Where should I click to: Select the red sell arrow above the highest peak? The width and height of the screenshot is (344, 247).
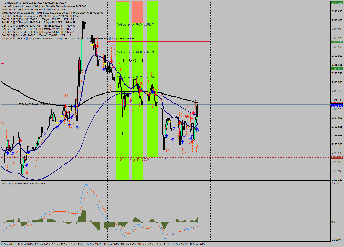click(x=98, y=46)
